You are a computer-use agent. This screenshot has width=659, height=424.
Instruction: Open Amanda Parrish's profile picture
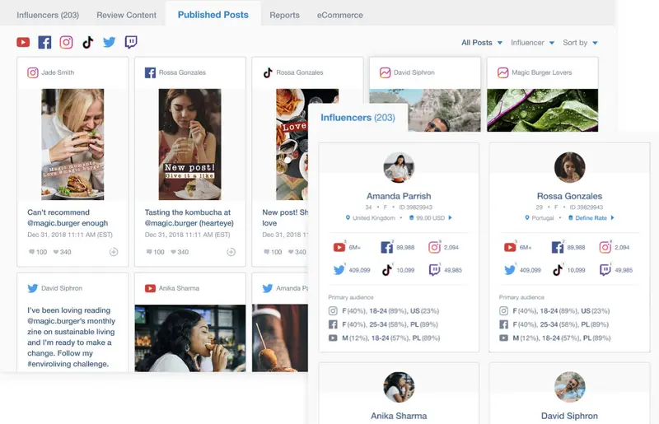tap(399, 167)
